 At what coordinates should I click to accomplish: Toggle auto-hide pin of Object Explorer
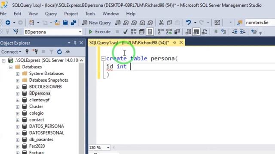[75, 43]
